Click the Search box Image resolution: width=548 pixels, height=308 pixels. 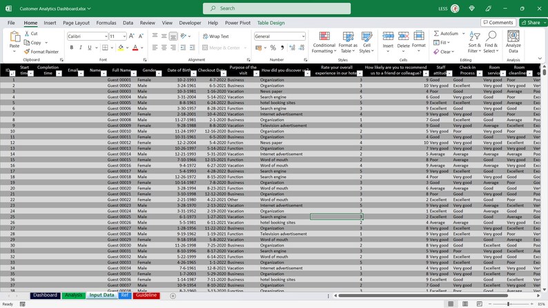(x=277, y=8)
